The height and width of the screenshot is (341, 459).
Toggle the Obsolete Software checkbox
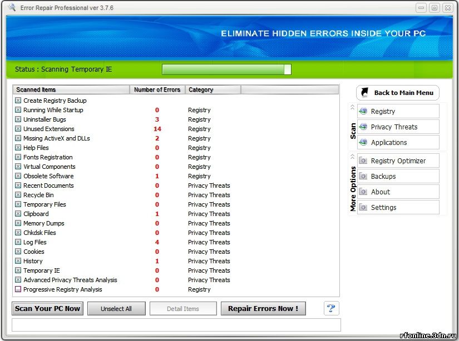(x=18, y=176)
